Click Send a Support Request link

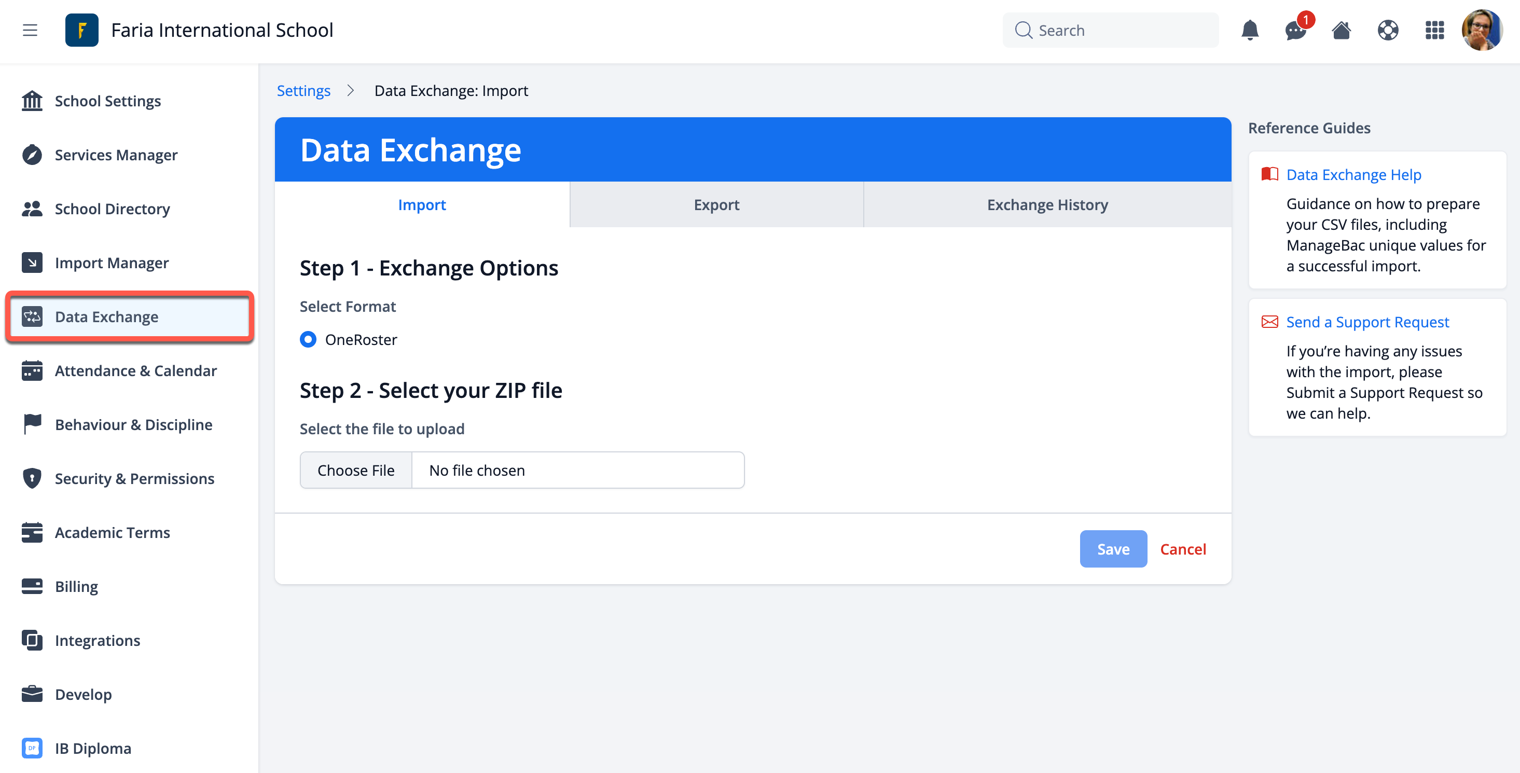pyautogui.click(x=1367, y=322)
